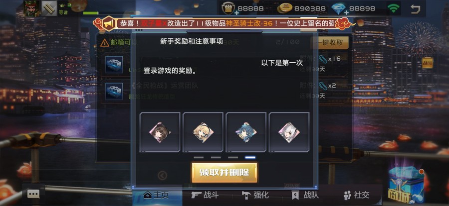Add gold coins using the coin icon
This screenshot has width=449, height=206.
point(285,8)
